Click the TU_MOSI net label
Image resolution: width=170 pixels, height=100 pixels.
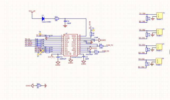coord(28,43)
